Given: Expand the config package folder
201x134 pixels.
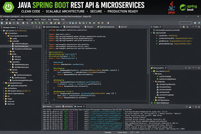Looking at the screenshot, I should pyautogui.click(x=8, y=38).
